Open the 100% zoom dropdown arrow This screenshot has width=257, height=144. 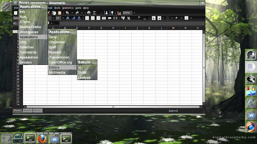pyautogui.click(x=135, y=13)
